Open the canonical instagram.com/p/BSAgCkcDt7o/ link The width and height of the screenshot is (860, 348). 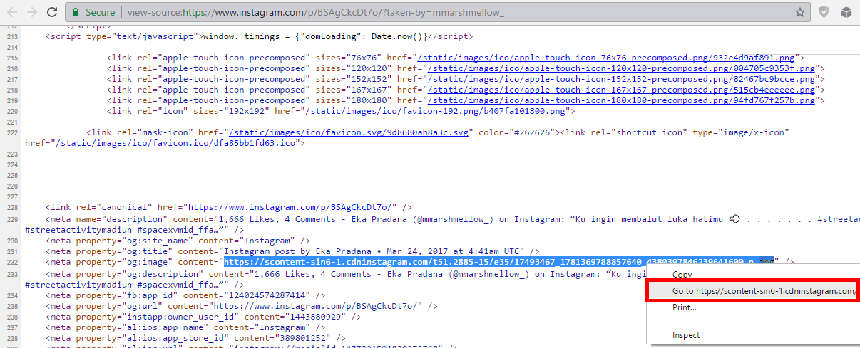click(x=290, y=206)
